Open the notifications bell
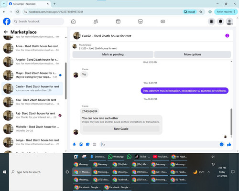239x191 pixels. pyautogui.click(x=220, y=21)
